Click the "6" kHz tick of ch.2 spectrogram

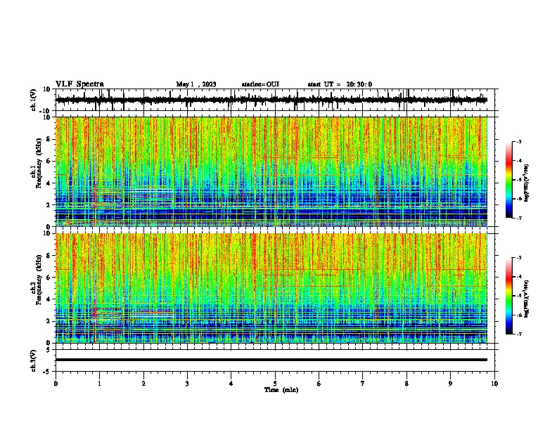pos(49,278)
